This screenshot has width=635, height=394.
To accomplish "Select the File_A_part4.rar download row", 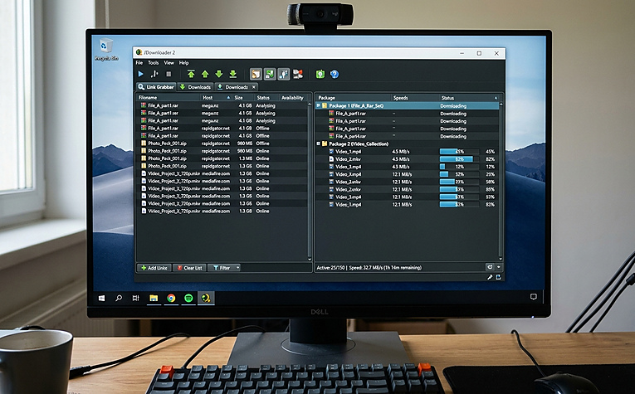I will [407, 136].
